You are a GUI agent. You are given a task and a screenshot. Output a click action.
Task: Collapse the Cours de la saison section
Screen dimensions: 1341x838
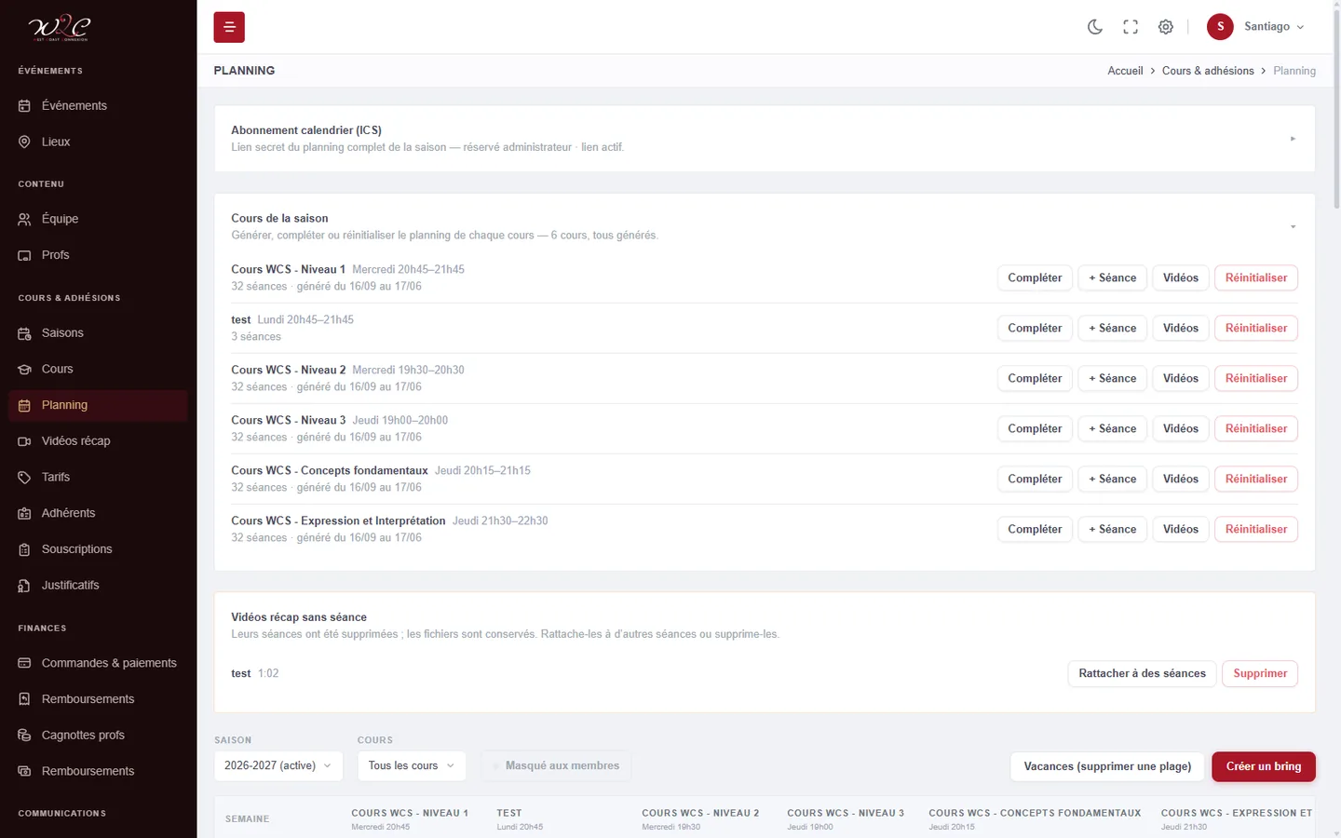[x=1293, y=226]
